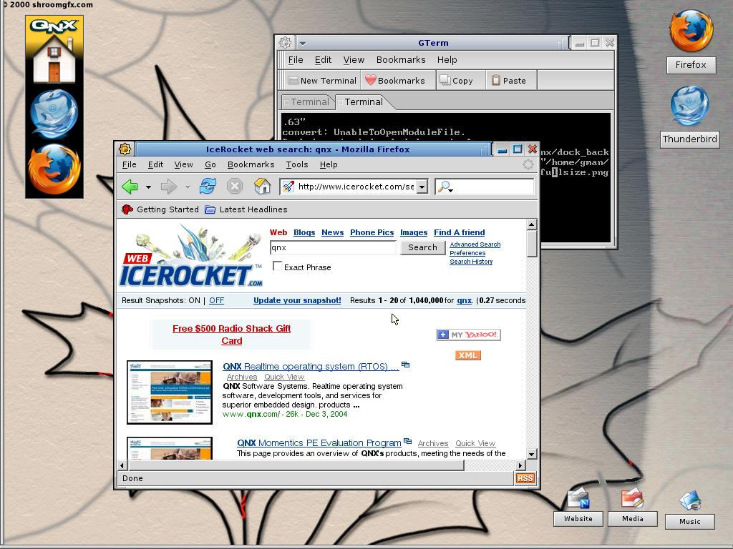Open the Help menu in GTerm

(447, 60)
